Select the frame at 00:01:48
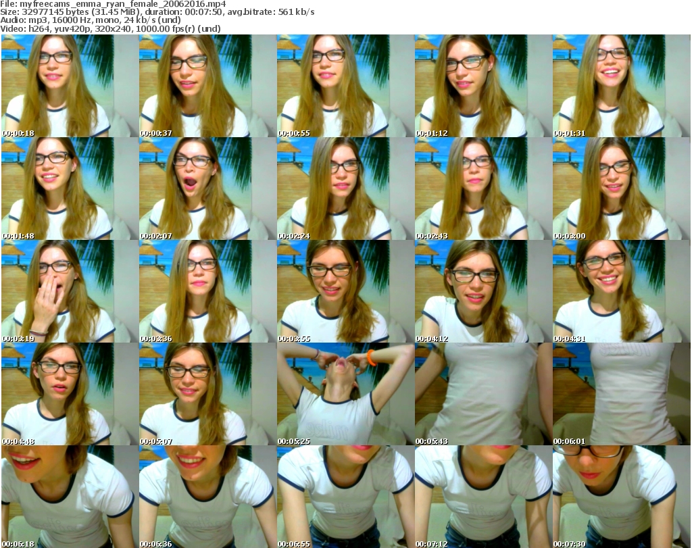Viewport: 692px width, 548px height. coord(70,189)
